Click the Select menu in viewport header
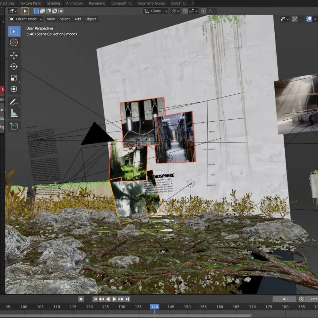Viewport: 318px width, 318px height. click(64, 19)
